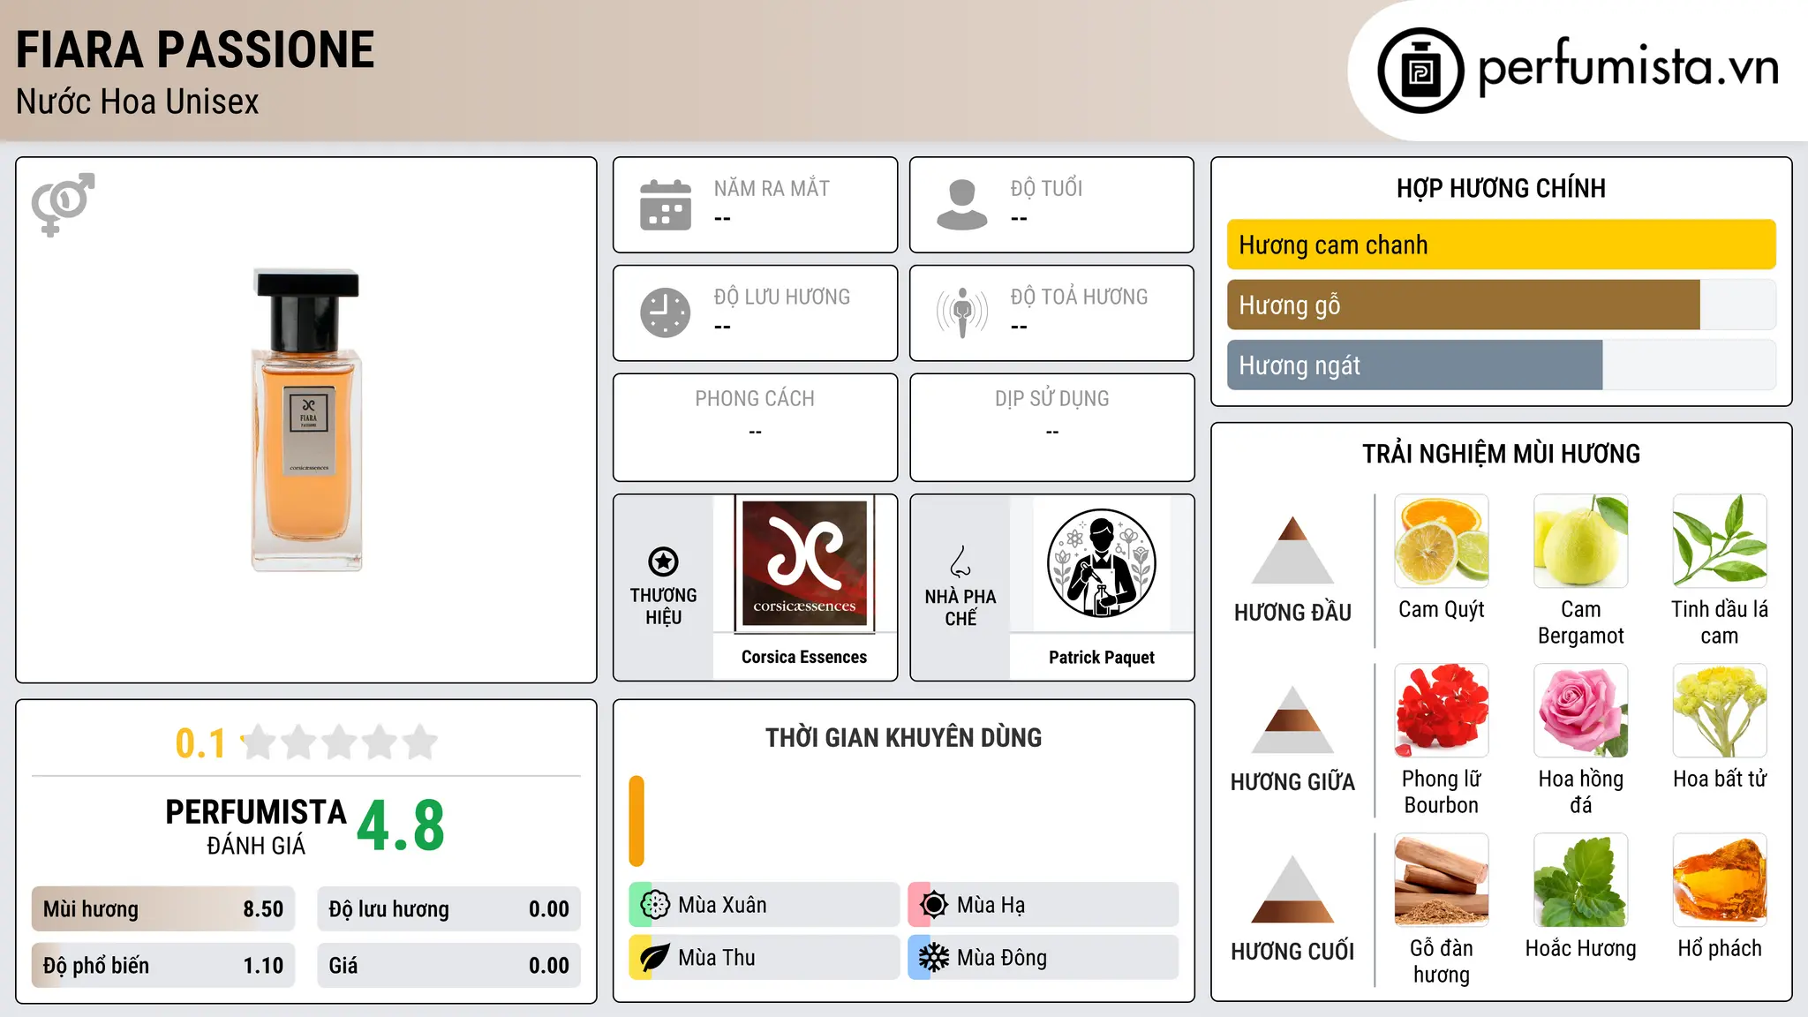
Task: Click the Fiara Passione bottle image
Action: (x=306, y=420)
